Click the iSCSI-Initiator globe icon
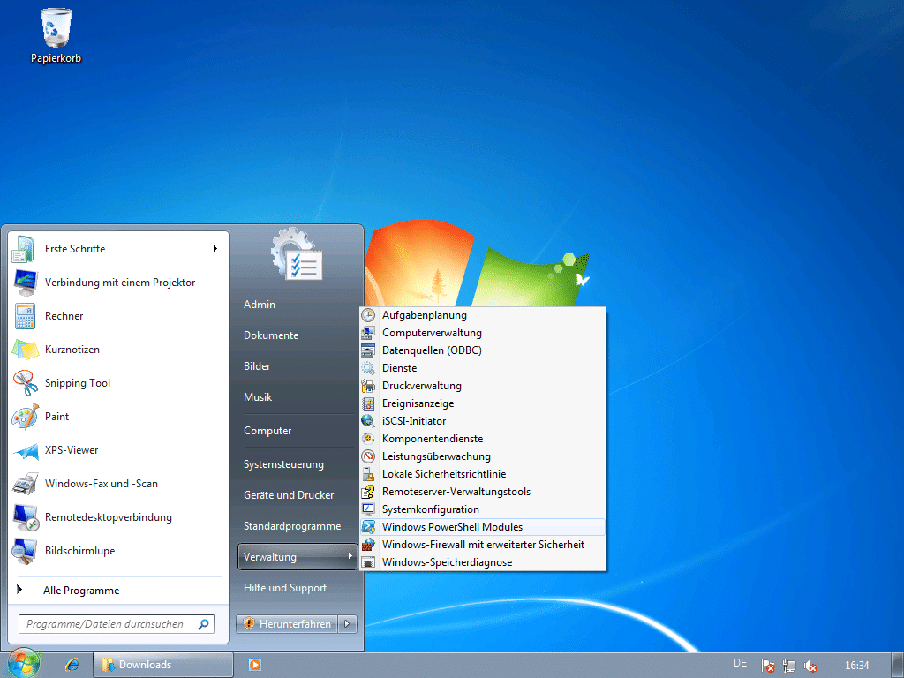The image size is (904, 678). pyautogui.click(x=368, y=421)
